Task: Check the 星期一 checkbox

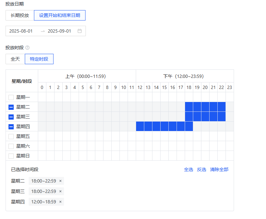Action: [11, 97]
